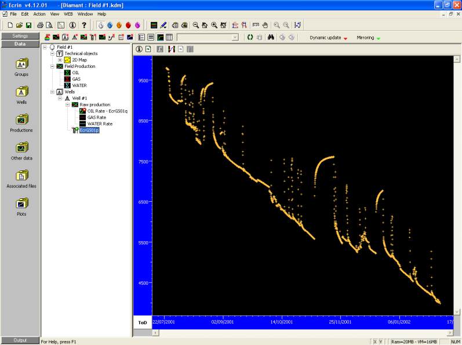Open the Action menu
This screenshot has width=462, height=345.
(x=39, y=13)
